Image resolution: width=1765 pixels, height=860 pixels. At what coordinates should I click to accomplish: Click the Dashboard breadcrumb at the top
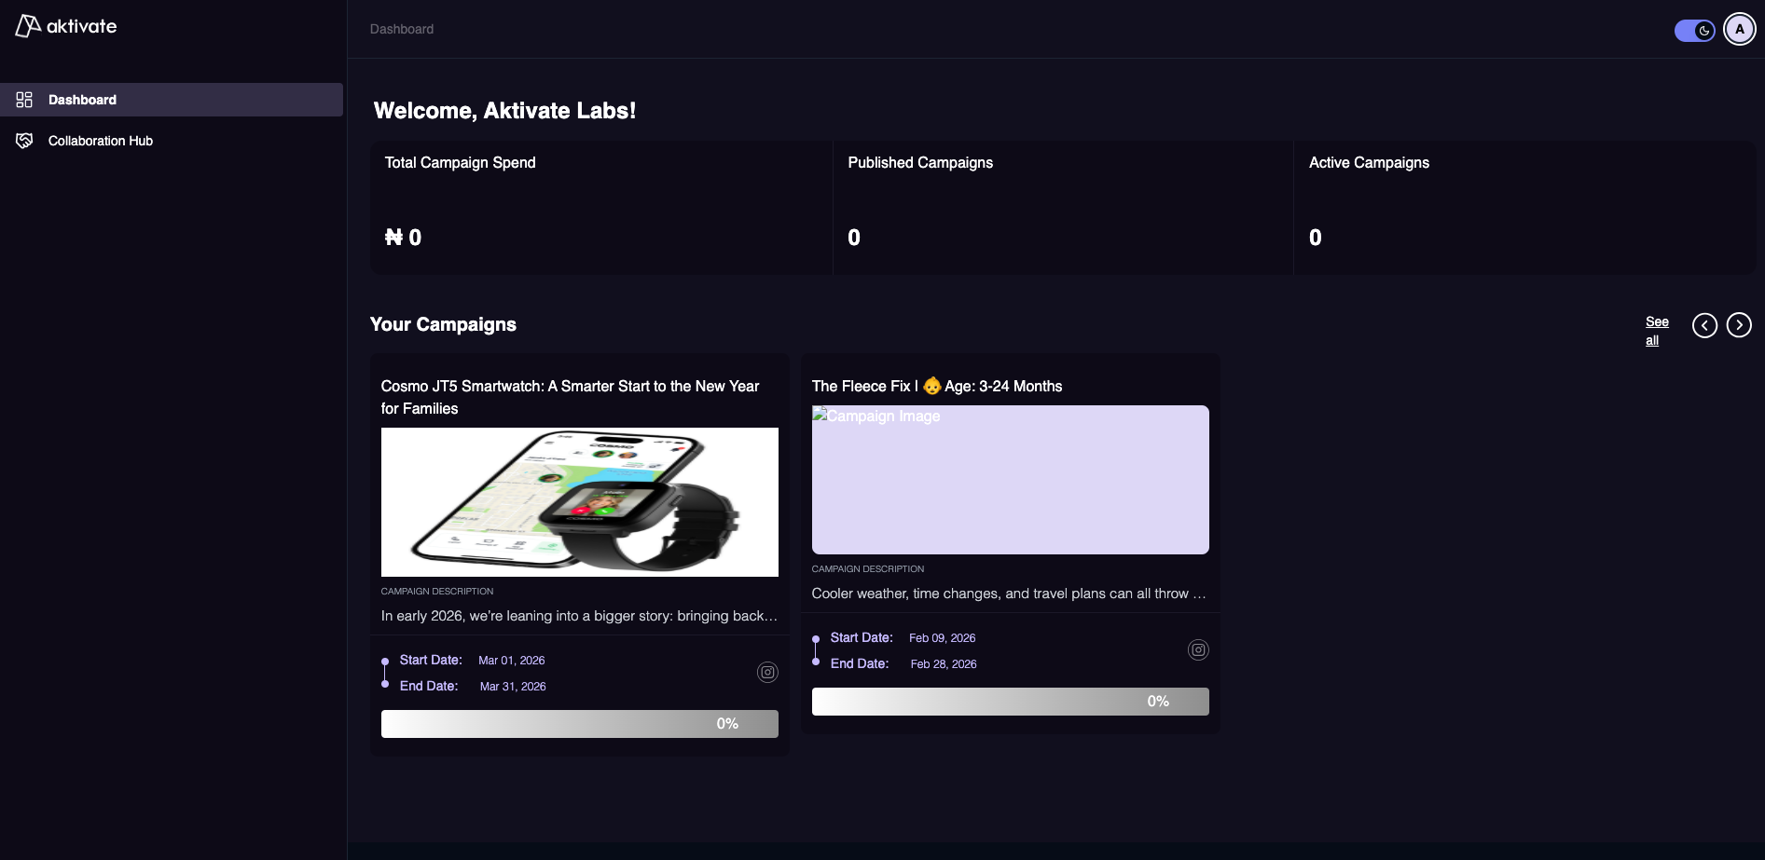(x=401, y=29)
